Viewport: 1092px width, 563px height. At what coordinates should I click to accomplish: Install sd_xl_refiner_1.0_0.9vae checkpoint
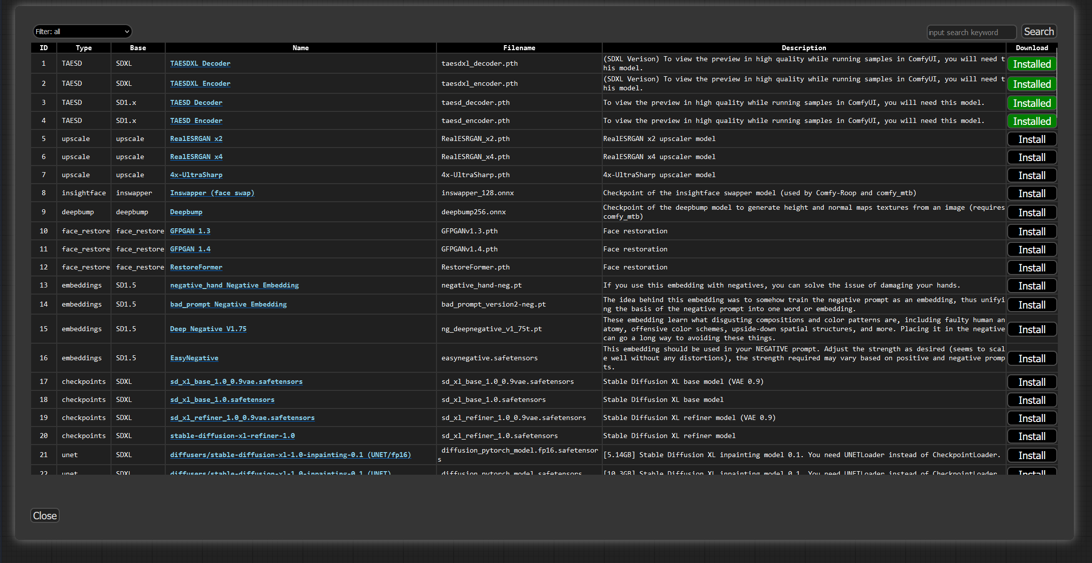click(1032, 418)
